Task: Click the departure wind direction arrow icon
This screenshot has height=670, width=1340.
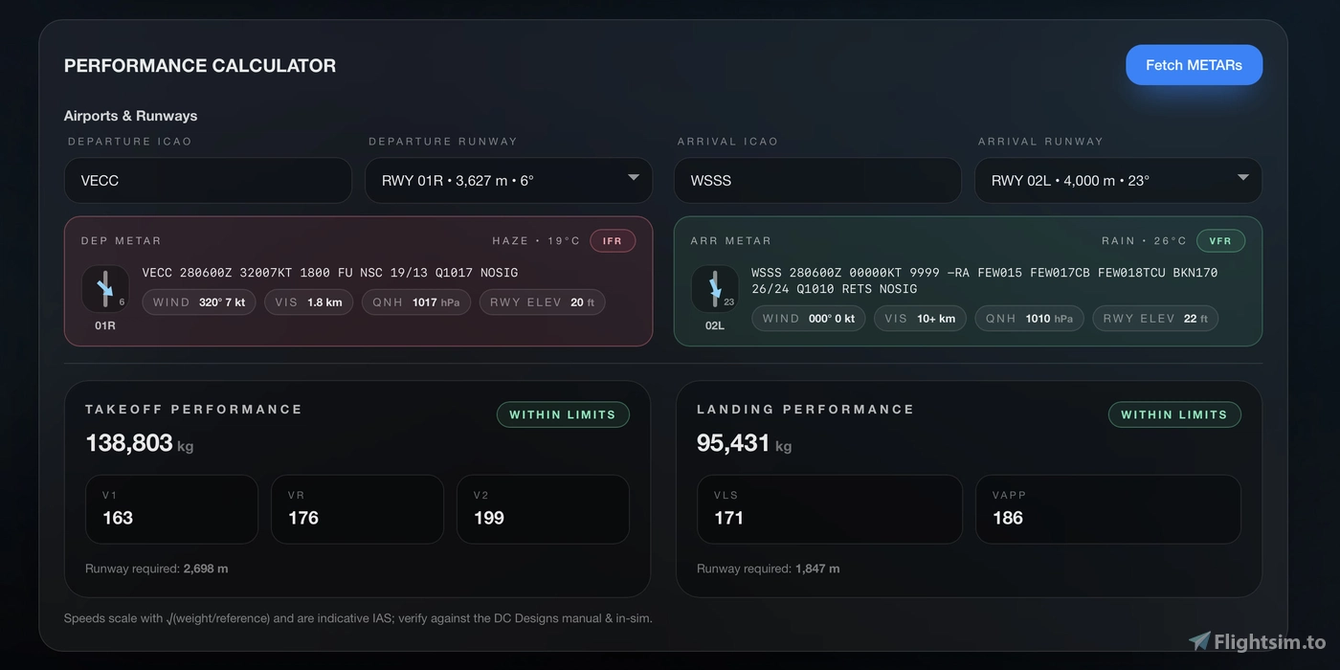Action: pos(105,288)
